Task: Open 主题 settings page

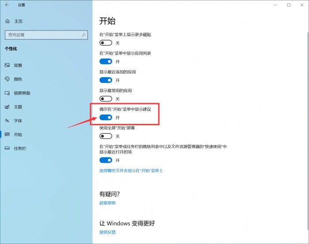Action: point(46,107)
